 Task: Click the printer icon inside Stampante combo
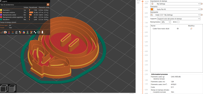point(152,15)
